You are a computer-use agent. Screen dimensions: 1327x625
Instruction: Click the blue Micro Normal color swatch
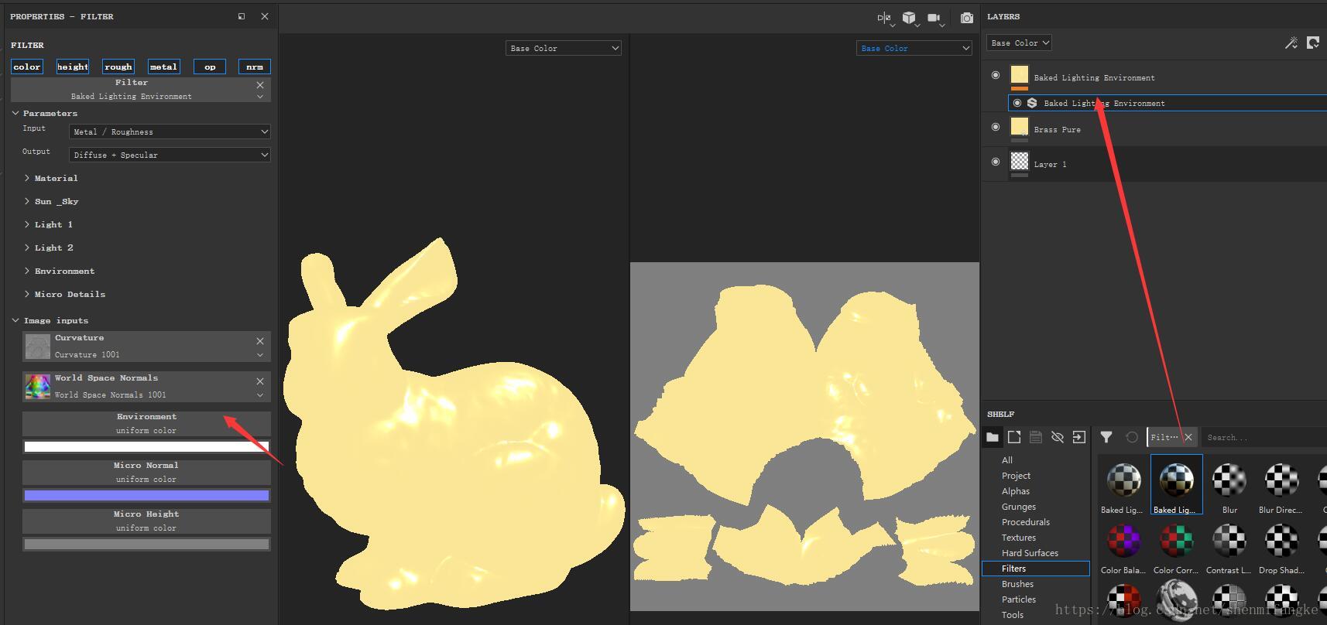tap(146, 495)
